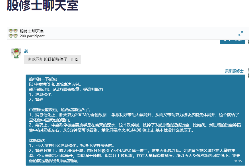Click the expand chat to fullscreen icon
Viewport: 249px width, 167px height.
240,33
